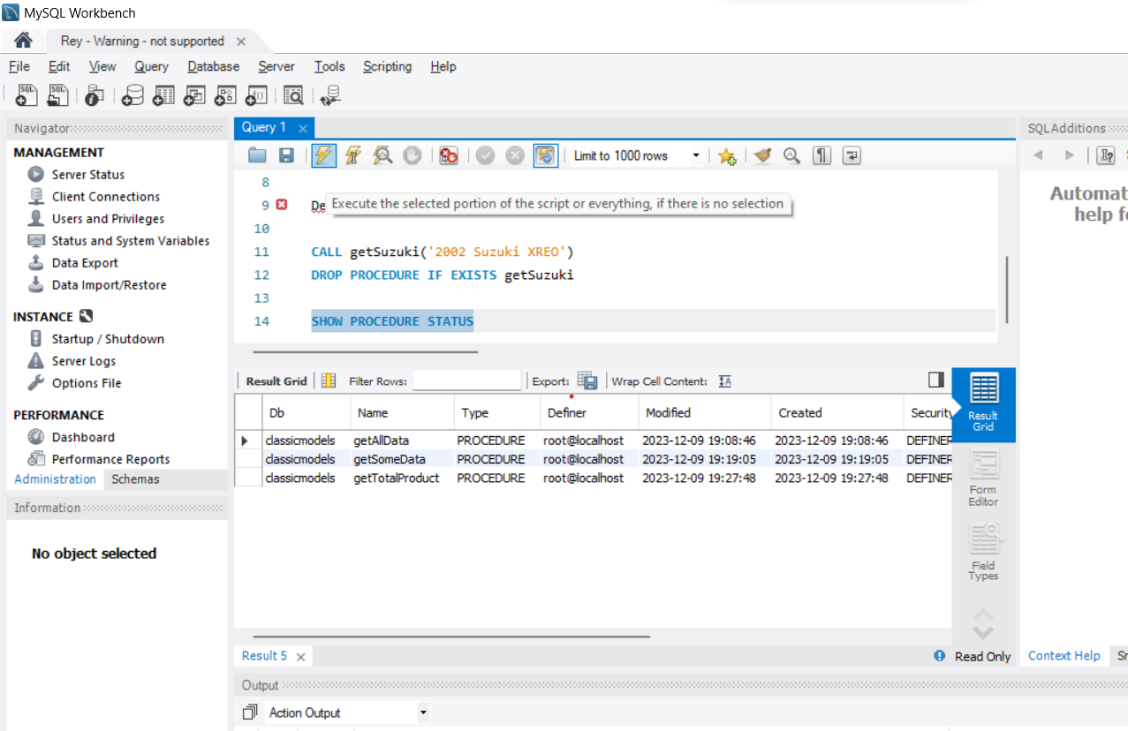The height and width of the screenshot is (731, 1128).
Task: Switch to the Context Help tab
Action: click(1064, 656)
